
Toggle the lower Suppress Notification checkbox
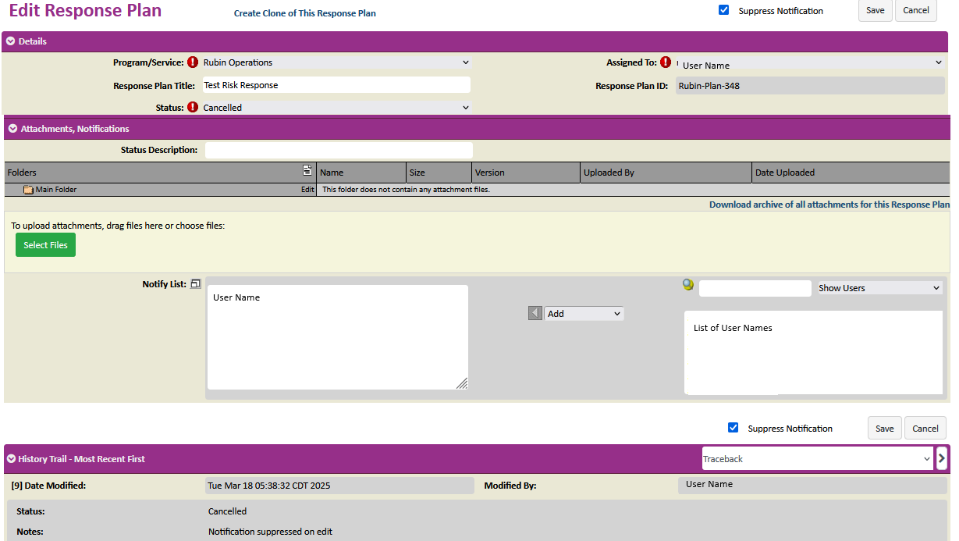tap(733, 428)
